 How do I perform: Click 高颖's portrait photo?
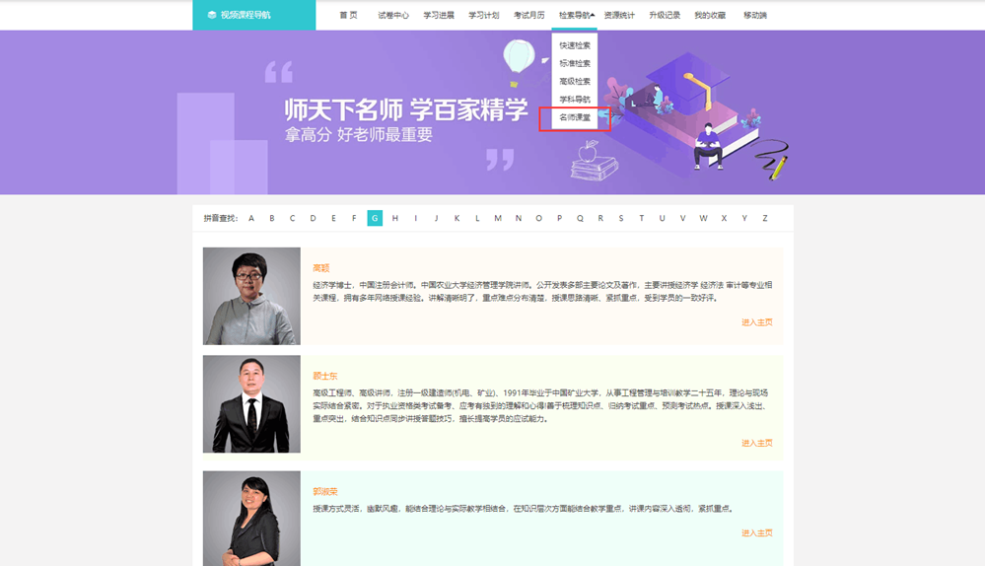click(251, 296)
